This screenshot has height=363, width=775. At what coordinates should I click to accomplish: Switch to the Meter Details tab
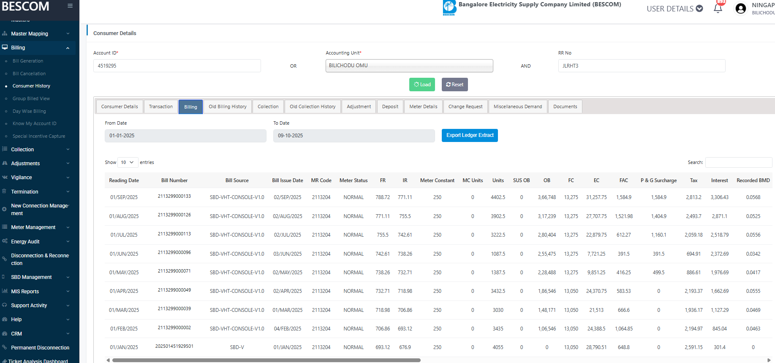423,106
